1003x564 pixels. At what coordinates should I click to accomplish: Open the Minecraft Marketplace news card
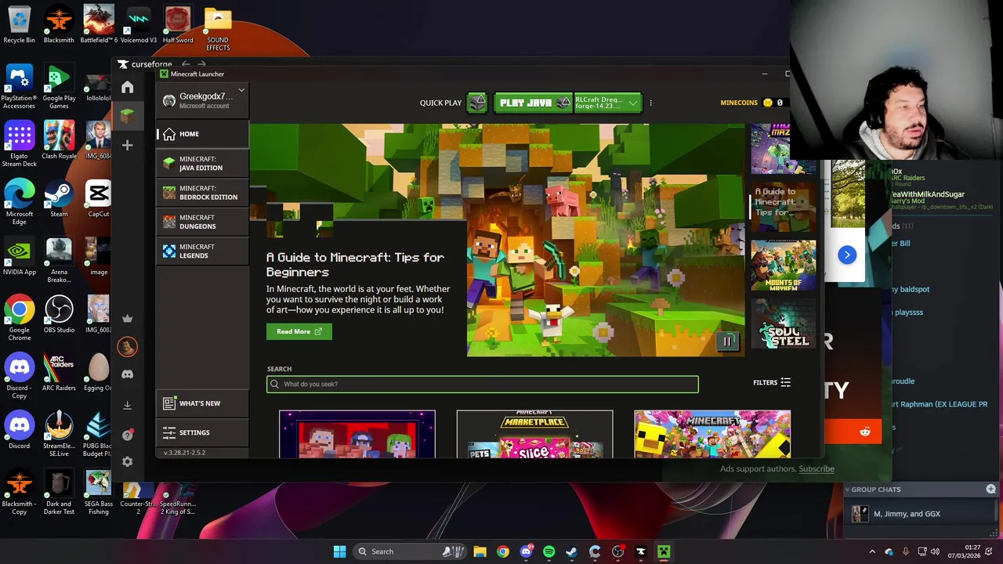pos(534,434)
